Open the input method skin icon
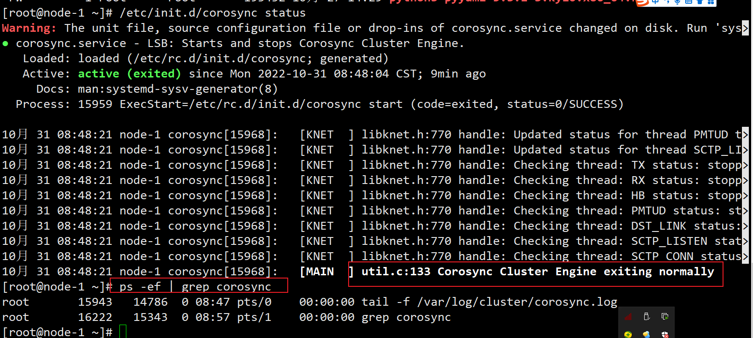The height and width of the screenshot is (338, 753). pos(700,2)
